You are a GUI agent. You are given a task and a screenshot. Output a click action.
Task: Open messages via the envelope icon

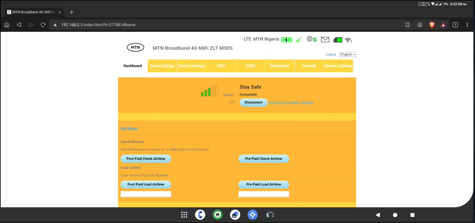(x=325, y=40)
